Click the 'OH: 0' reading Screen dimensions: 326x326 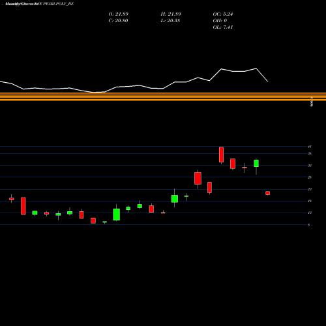pos(220,21)
